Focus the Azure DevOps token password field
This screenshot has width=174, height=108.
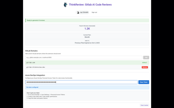point(81,82)
